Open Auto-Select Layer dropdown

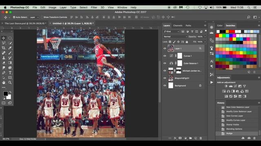click(34, 17)
